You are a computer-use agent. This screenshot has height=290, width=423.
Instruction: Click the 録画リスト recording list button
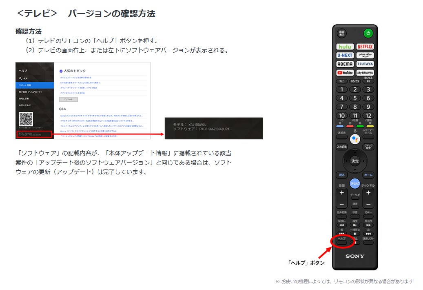coord(368,243)
